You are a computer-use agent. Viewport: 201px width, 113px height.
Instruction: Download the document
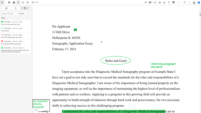194,2
